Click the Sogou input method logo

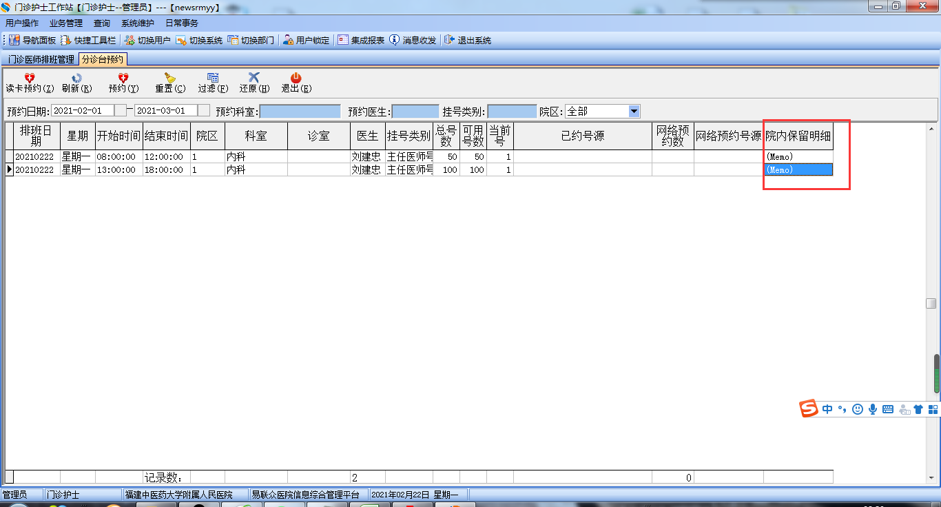pos(809,408)
